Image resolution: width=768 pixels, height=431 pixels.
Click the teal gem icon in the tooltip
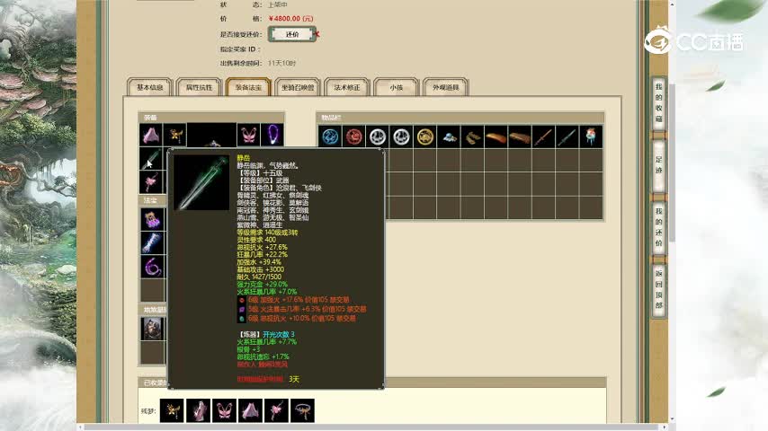coord(242,319)
